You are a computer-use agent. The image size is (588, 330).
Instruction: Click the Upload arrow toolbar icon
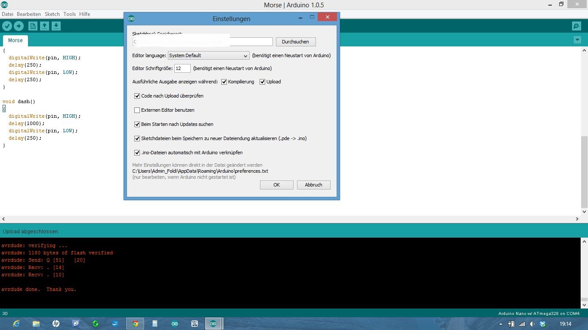[19, 26]
